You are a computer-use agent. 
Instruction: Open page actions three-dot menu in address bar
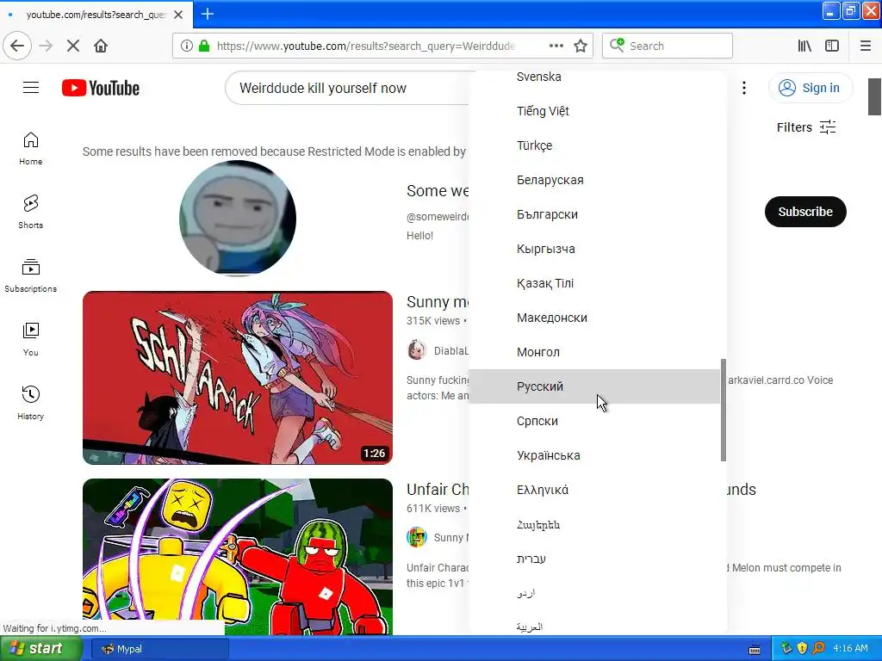(556, 46)
